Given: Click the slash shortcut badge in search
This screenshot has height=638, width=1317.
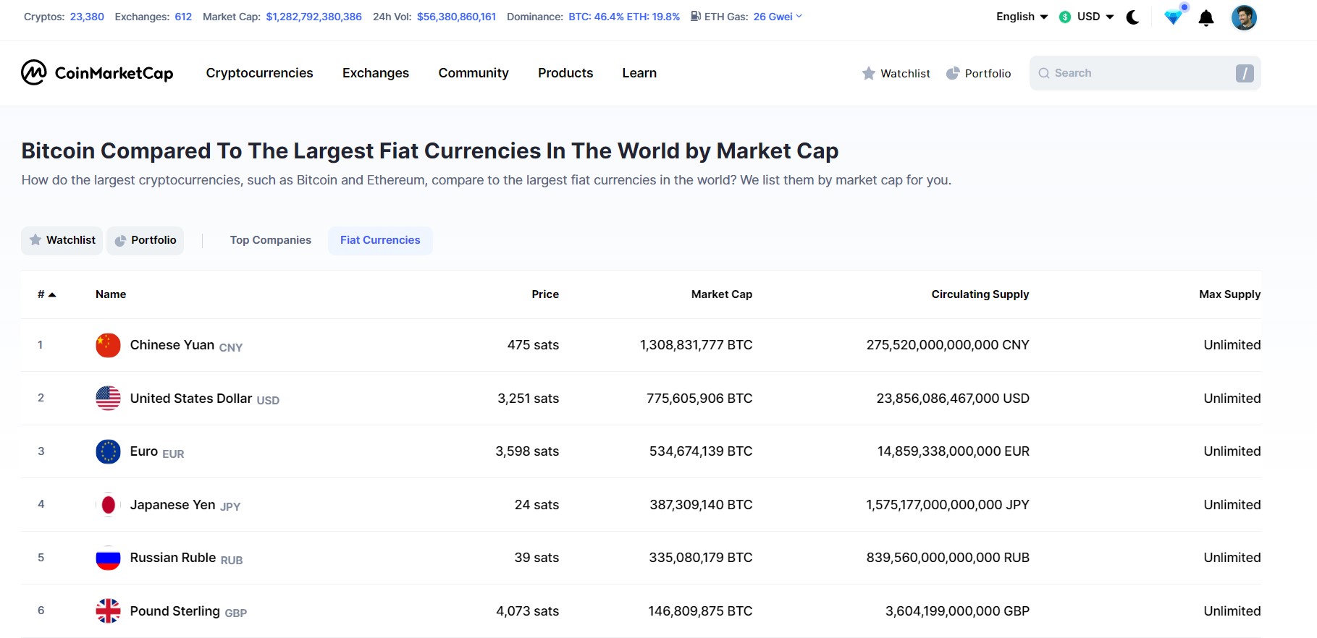Looking at the screenshot, I should pyautogui.click(x=1245, y=73).
